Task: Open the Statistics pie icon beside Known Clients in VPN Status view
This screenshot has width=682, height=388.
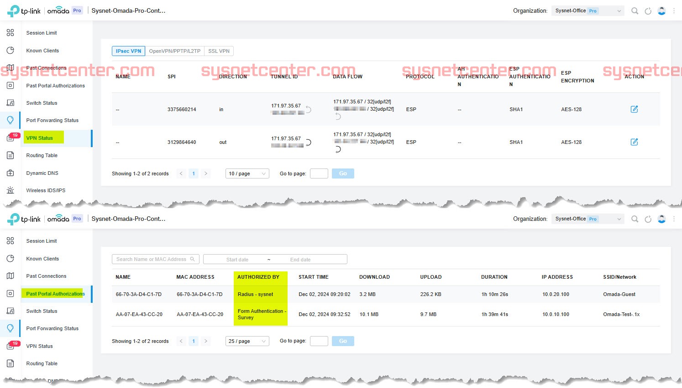Action: point(10,51)
